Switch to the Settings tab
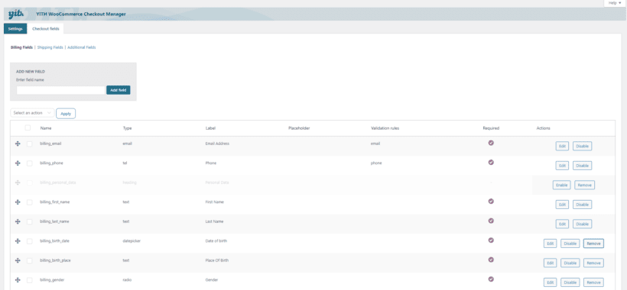The image size is (627, 290). [x=15, y=29]
